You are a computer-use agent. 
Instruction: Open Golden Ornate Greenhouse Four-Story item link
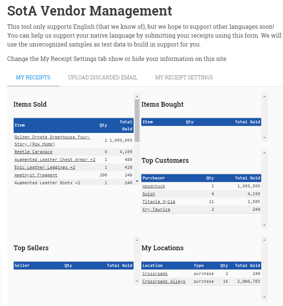(52, 141)
